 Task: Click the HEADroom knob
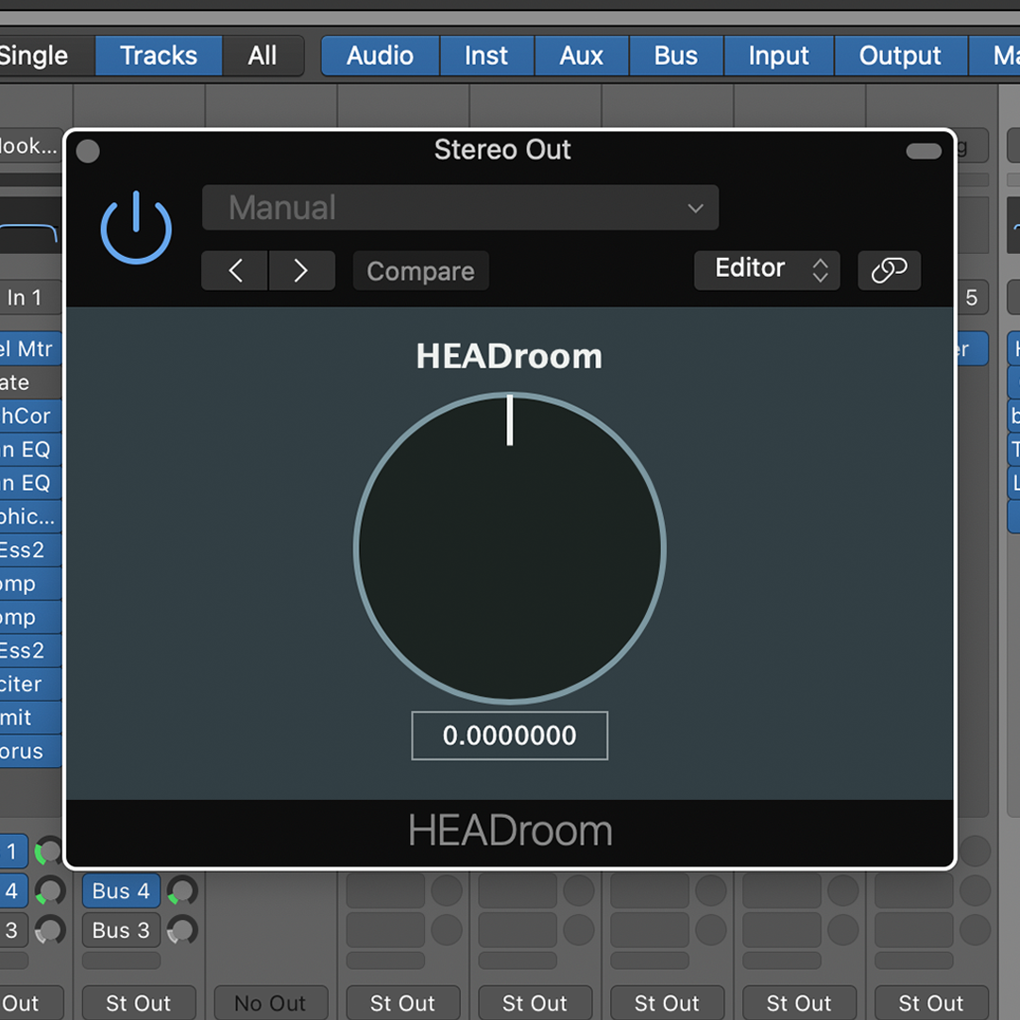coord(510,549)
